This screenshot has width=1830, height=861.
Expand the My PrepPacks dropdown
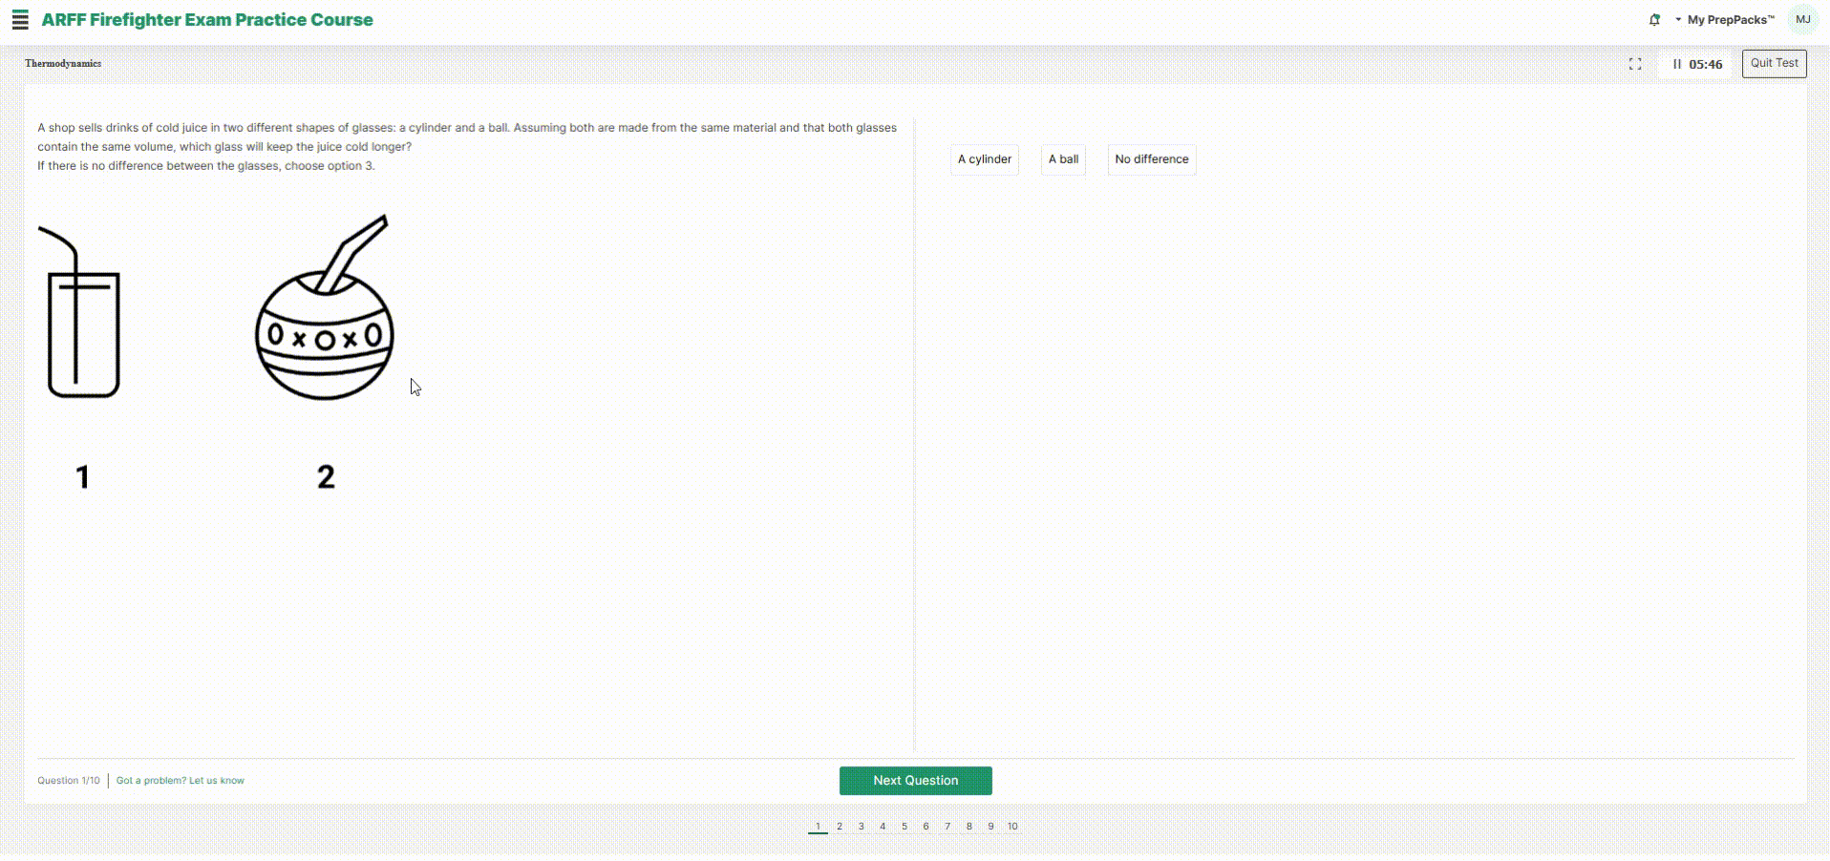[x=1725, y=20]
